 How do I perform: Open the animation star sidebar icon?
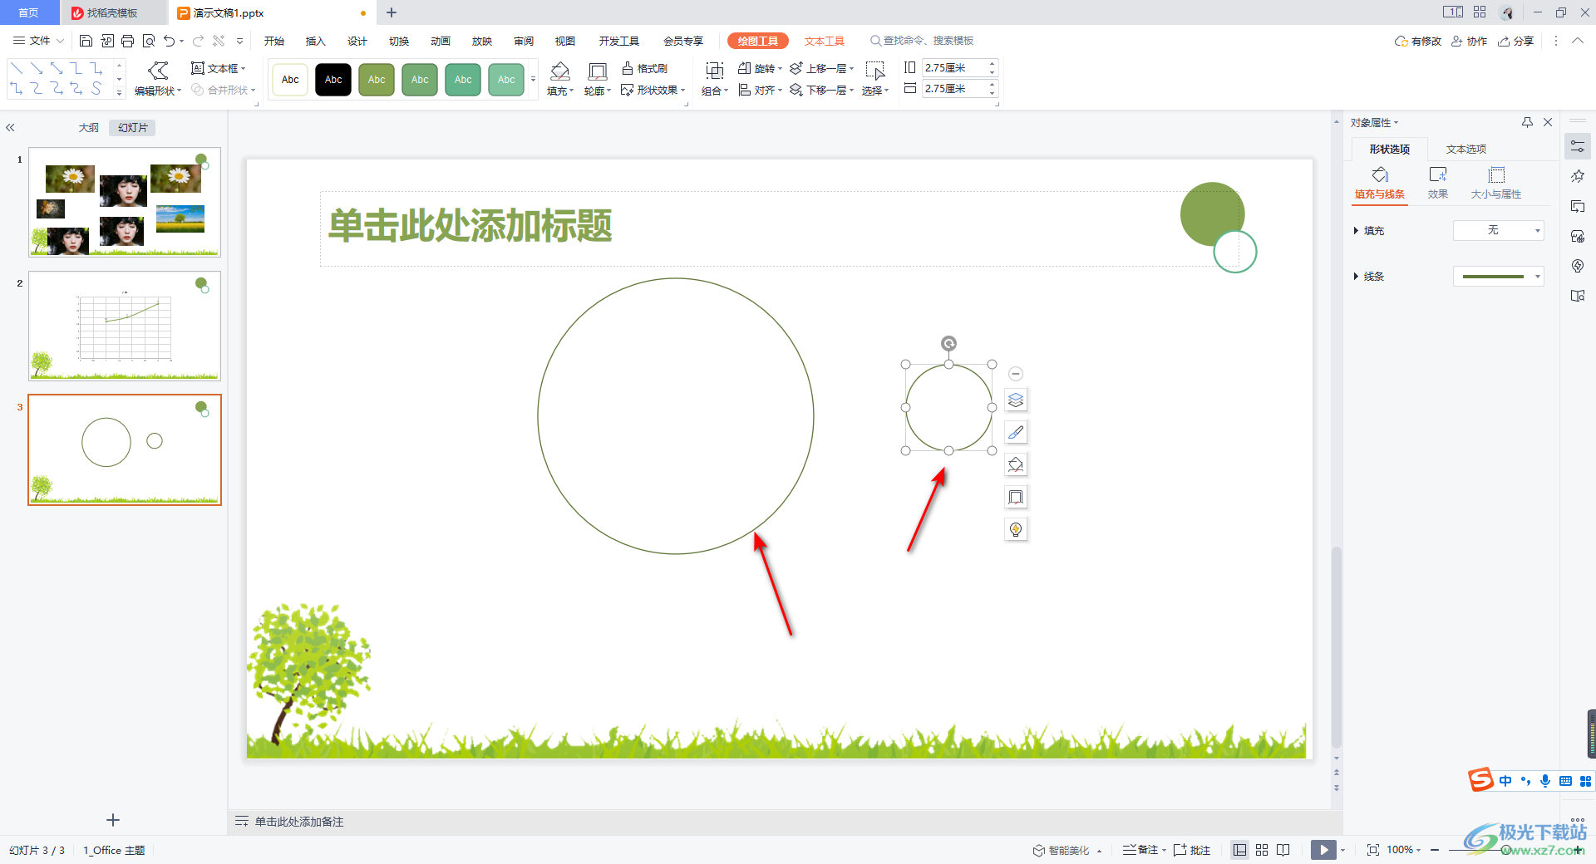pos(1578,176)
